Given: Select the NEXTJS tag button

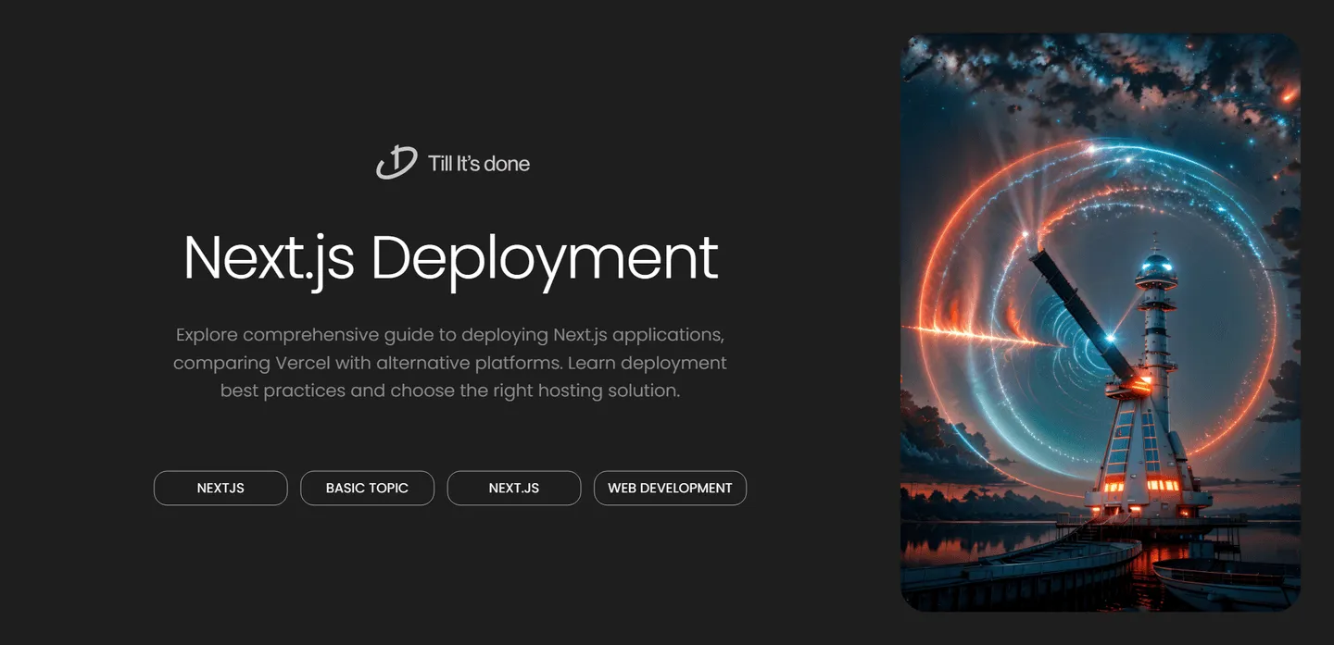Looking at the screenshot, I should (220, 488).
